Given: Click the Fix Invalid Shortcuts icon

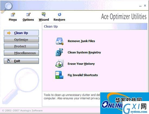Looking at the screenshot, I should coord(59,75).
